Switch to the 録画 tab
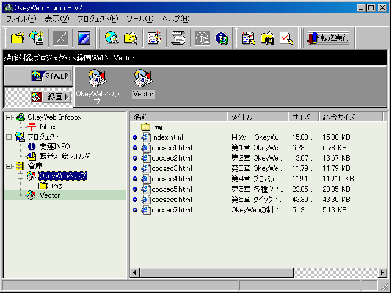 coord(38,97)
